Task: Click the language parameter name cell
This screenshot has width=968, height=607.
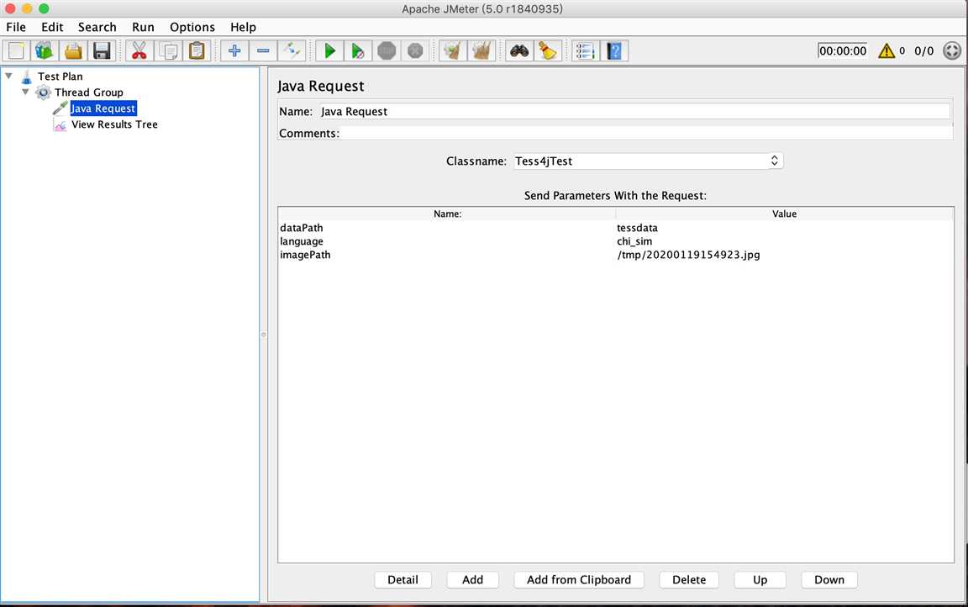Action: pyautogui.click(x=447, y=241)
